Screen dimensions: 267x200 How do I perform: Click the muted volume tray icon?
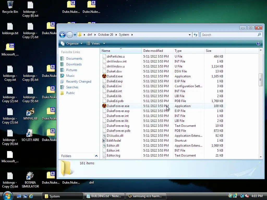point(247,196)
